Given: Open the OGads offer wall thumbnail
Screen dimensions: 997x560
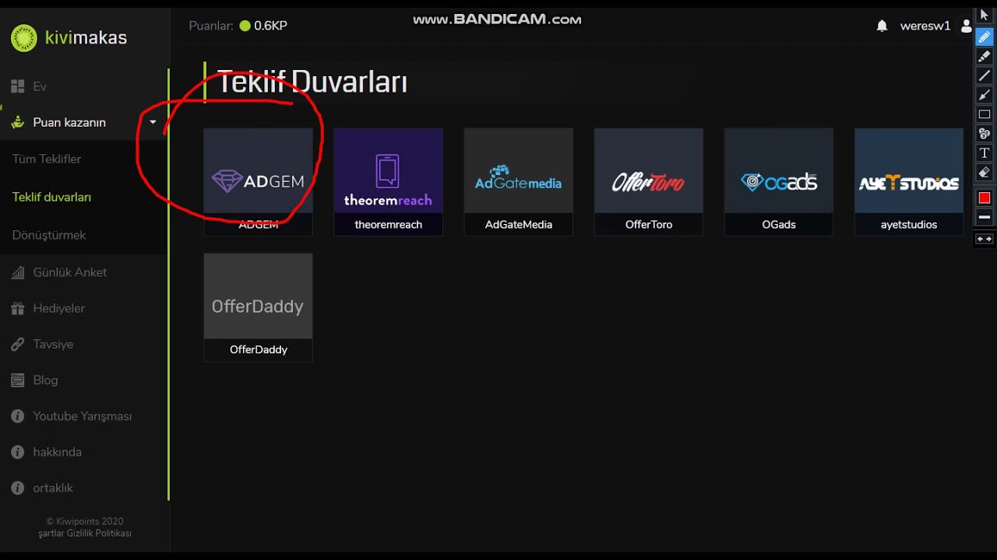Looking at the screenshot, I should 778,171.
